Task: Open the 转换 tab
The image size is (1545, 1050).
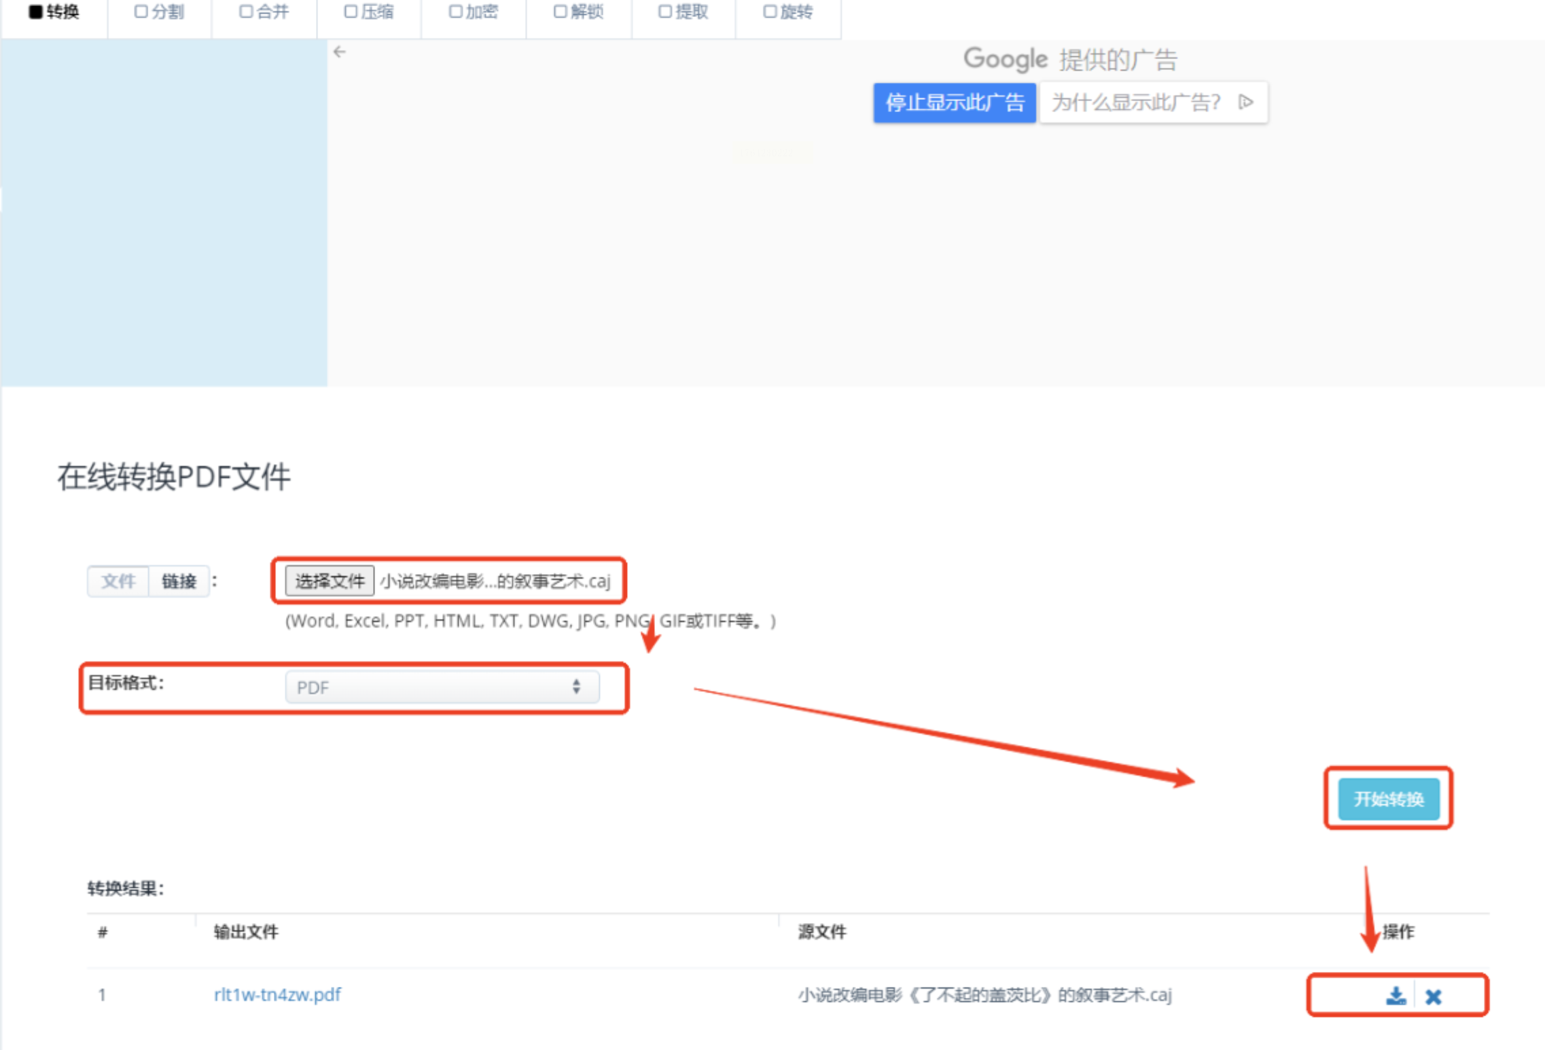Action: [54, 12]
